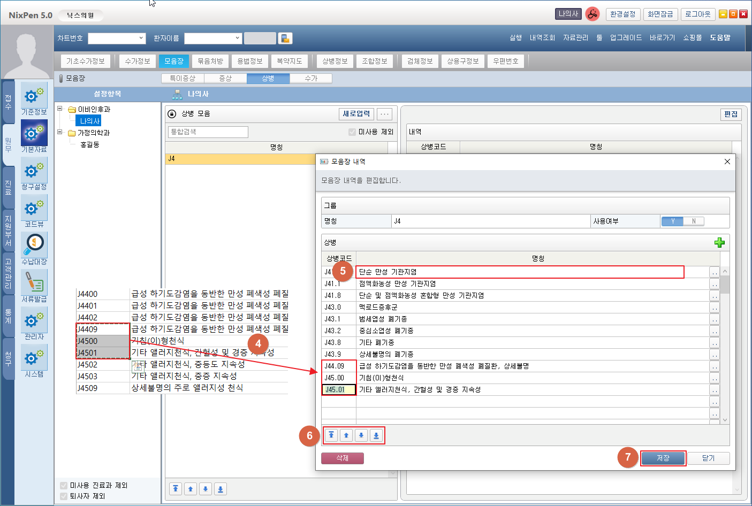
Task: Click the 삭제 button
Action: coord(342,458)
